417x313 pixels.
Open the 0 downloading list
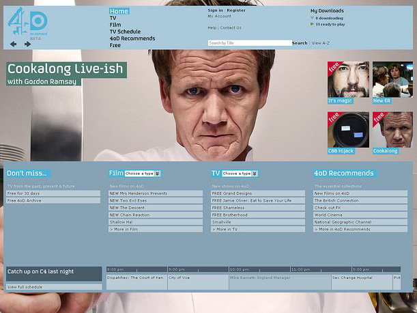tap(330, 18)
